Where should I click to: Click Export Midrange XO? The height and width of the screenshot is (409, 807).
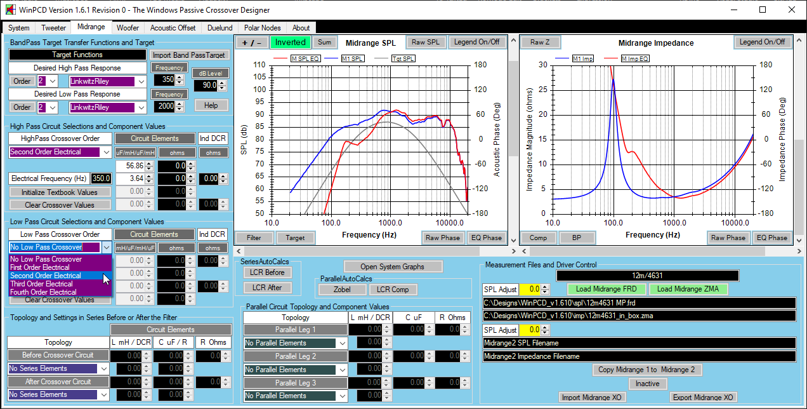[702, 398]
